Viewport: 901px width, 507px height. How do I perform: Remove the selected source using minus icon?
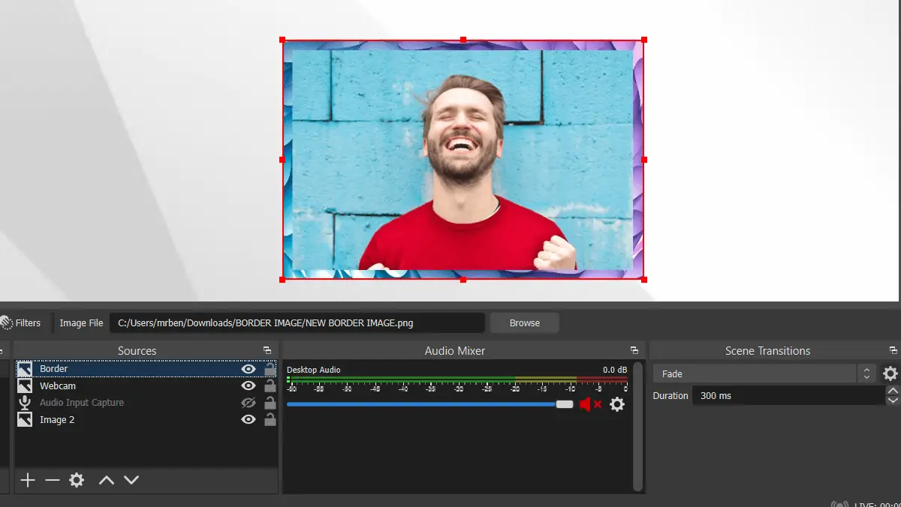pos(51,480)
